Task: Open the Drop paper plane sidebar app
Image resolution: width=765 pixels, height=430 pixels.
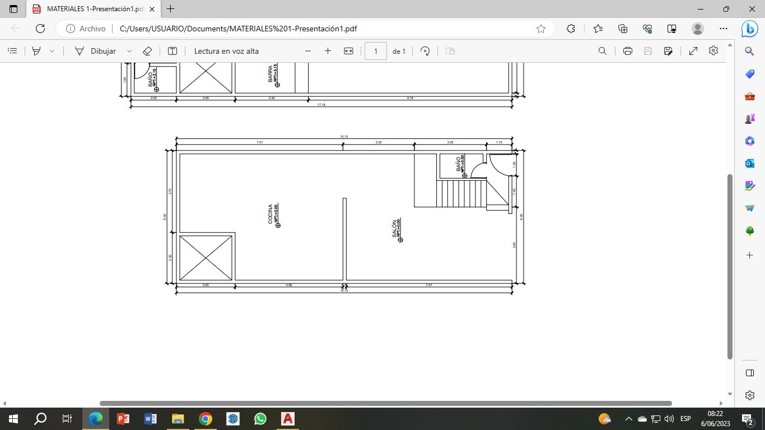Action: click(x=750, y=208)
